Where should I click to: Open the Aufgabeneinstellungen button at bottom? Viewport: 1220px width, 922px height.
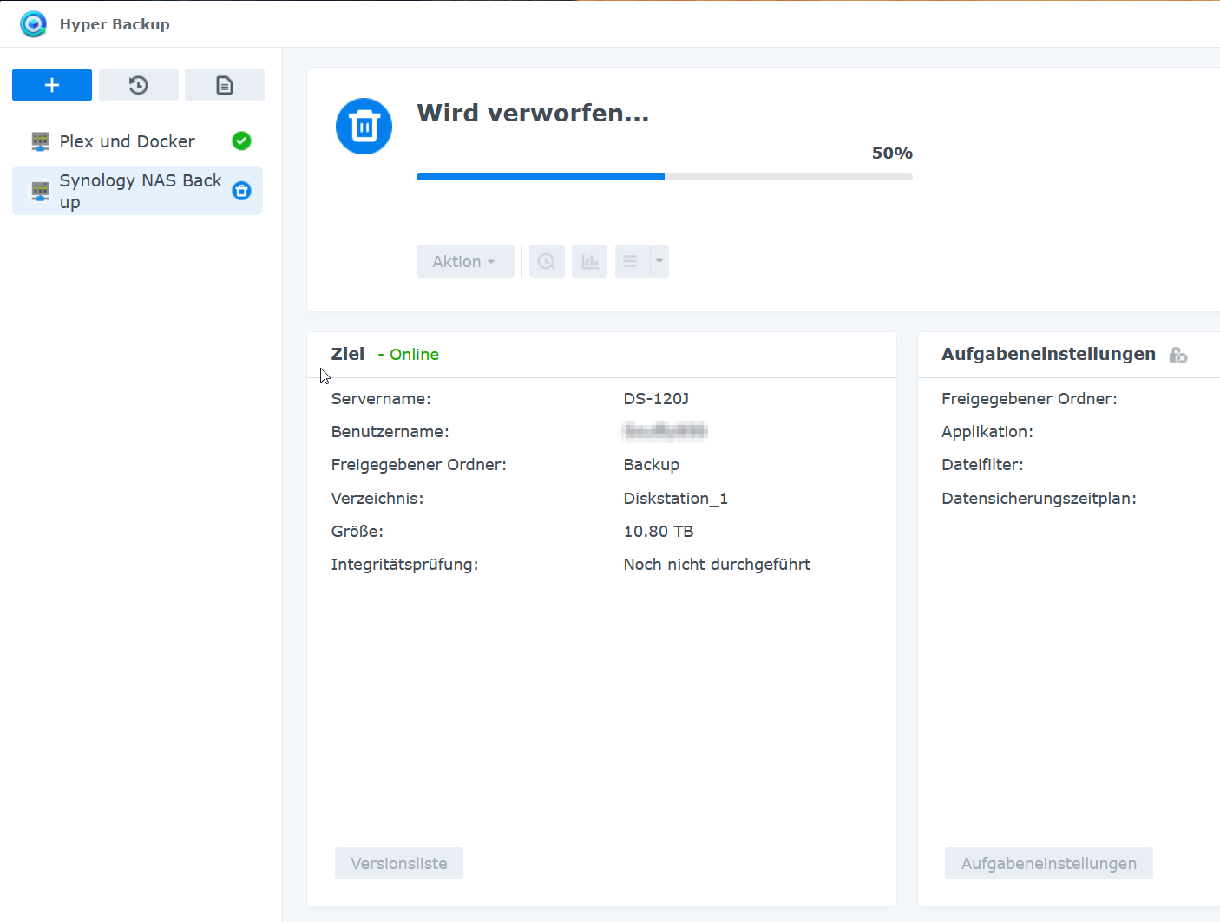click(x=1049, y=864)
